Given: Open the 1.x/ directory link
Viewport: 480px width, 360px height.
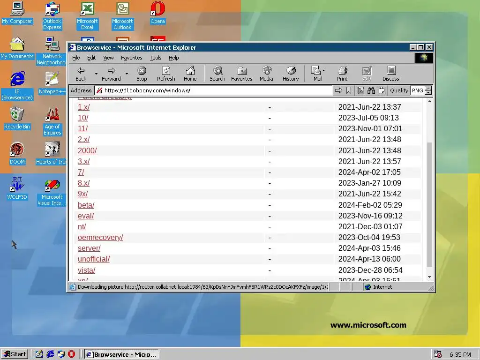Looking at the screenshot, I should coord(83,107).
